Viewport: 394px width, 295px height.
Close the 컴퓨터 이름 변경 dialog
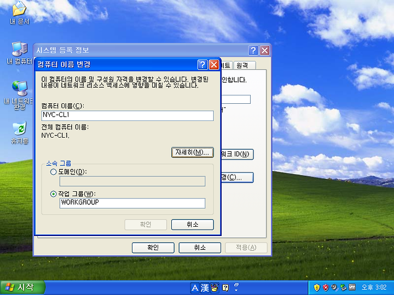pos(214,64)
